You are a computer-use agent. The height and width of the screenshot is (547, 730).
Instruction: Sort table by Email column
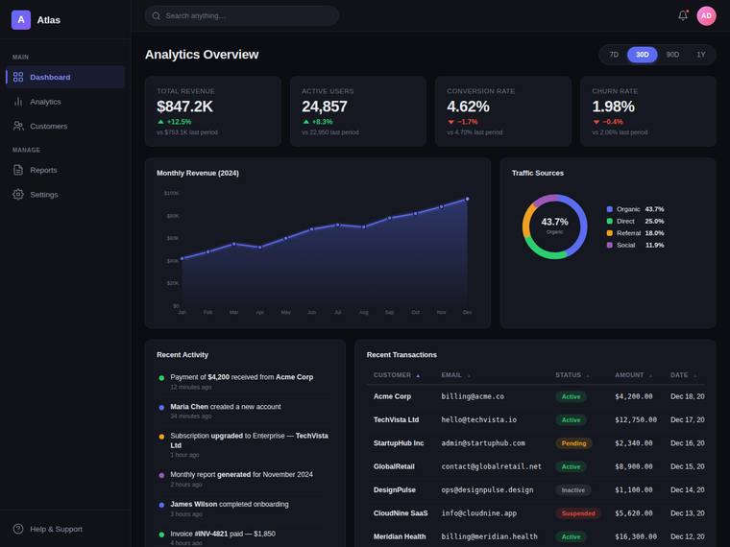pos(456,375)
